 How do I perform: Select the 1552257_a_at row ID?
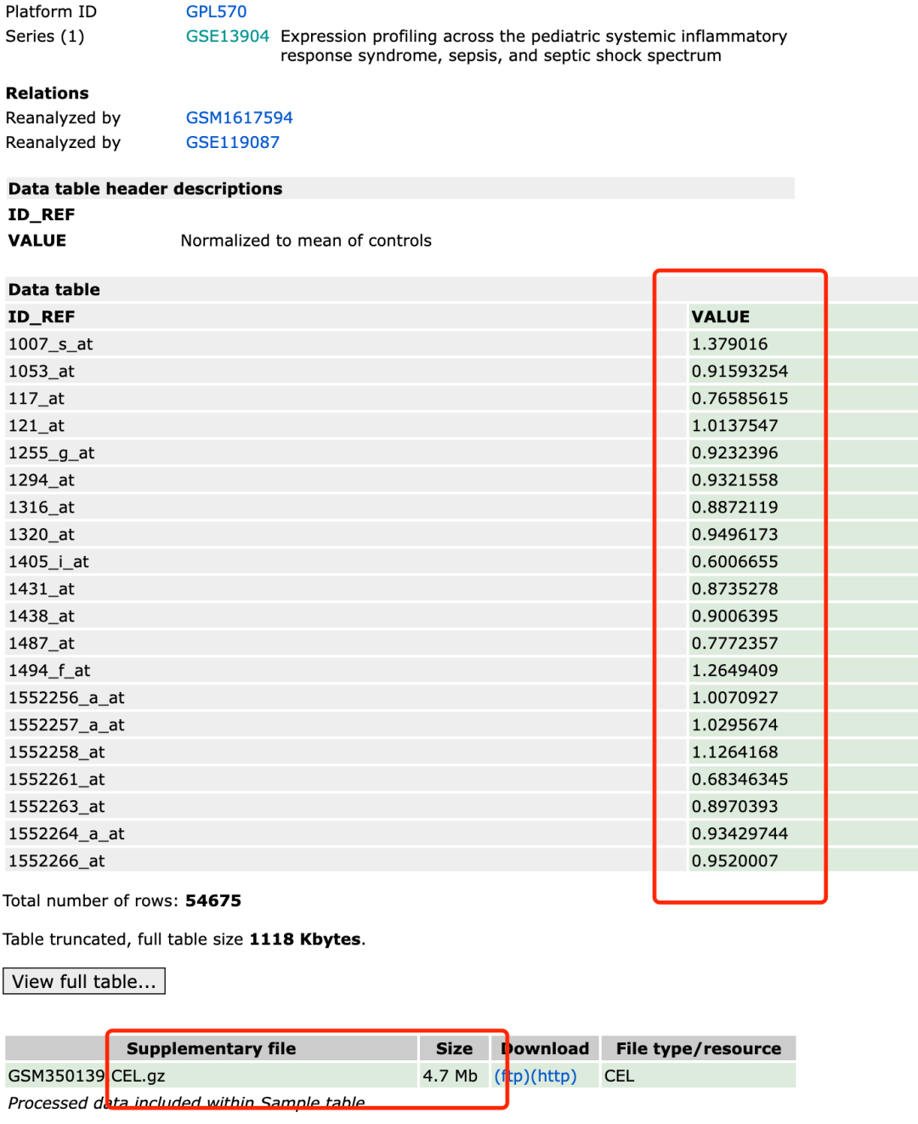(67, 725)
